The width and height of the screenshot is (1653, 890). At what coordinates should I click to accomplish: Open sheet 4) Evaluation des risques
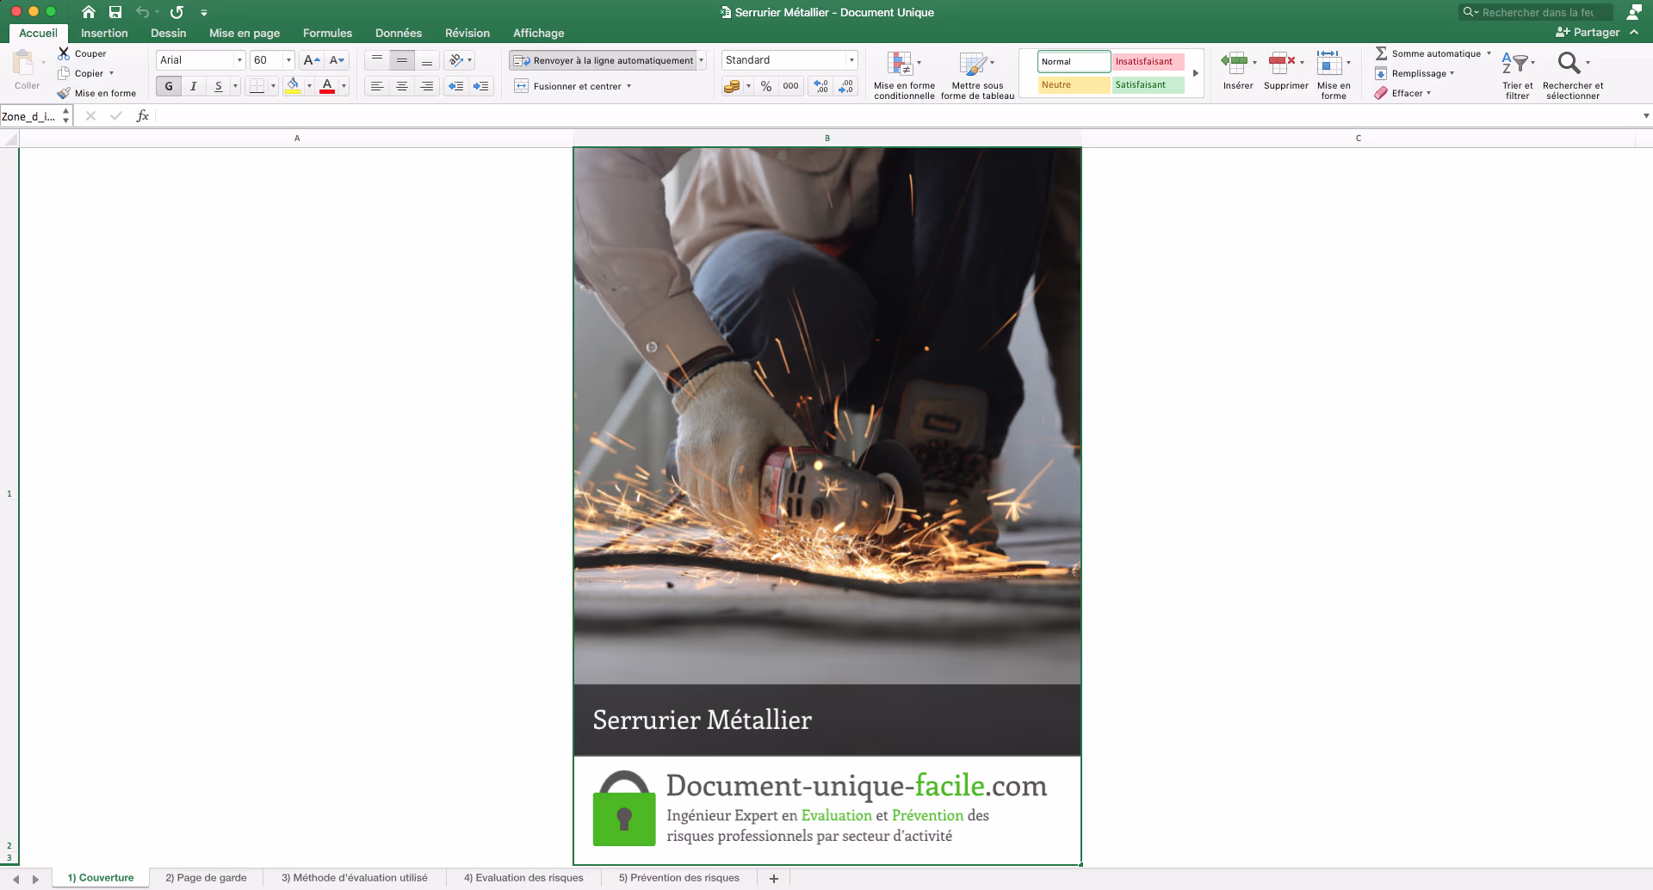click(x=523, y=878)
